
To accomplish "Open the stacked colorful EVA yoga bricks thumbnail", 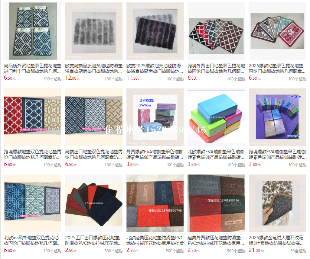I will click(x=216, y=117).
